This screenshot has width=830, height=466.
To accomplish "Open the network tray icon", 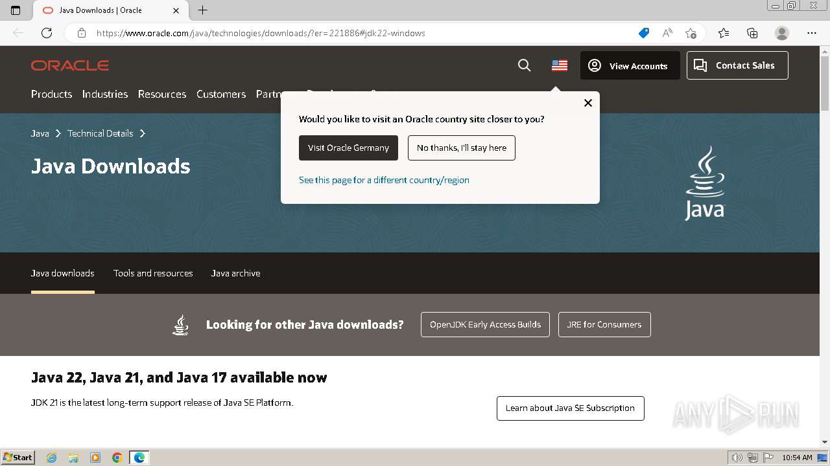I will coord(753,458).
